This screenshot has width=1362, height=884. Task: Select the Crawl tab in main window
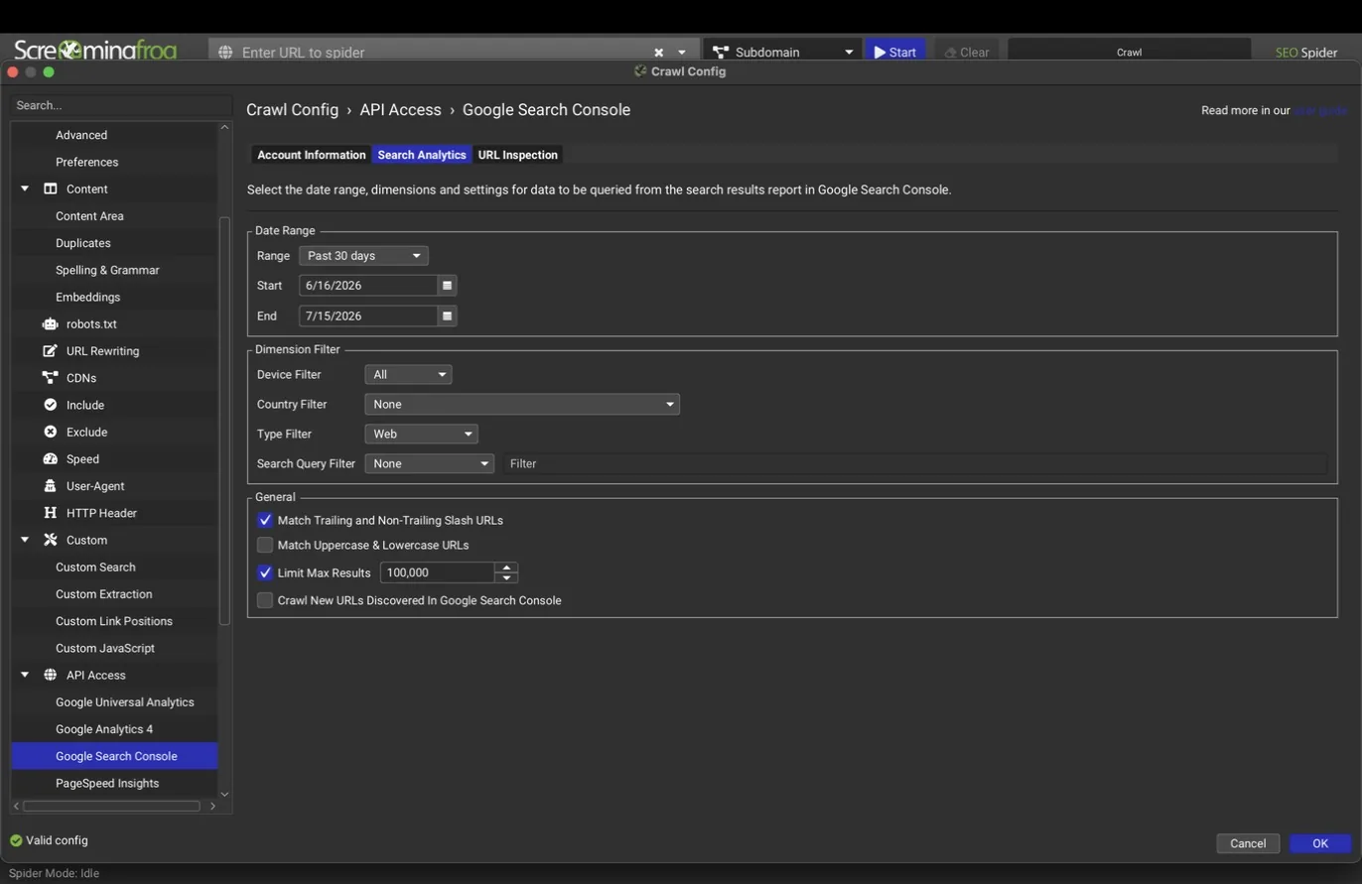point(1129,52)
